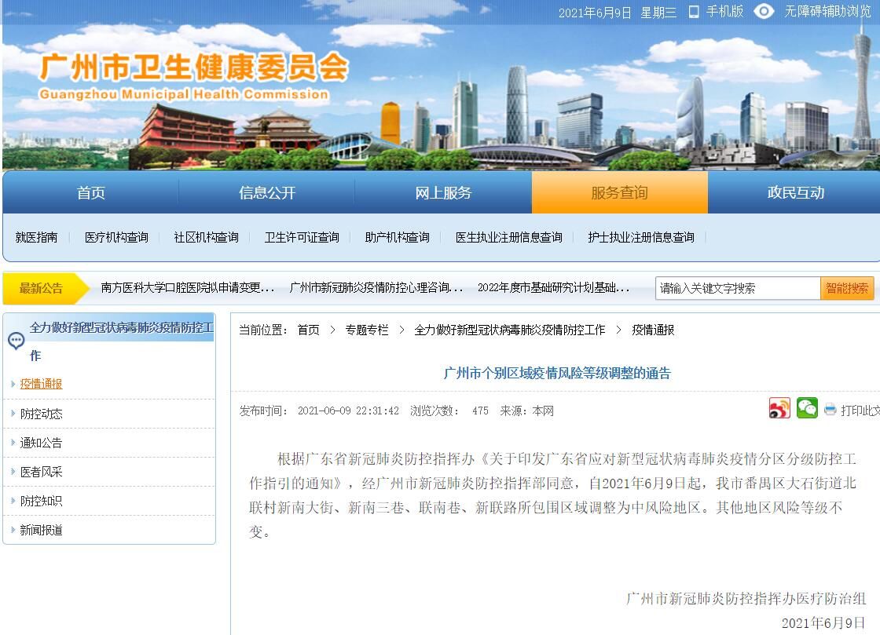The width and height of the screenshot is (880, 635).
Task: Click the Weibo share icon
Action: (779, 409)
